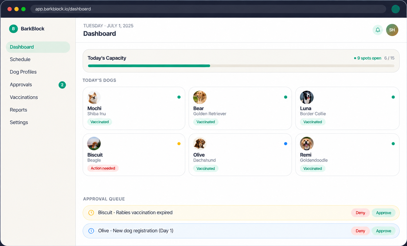Viewport: 407px width, 246px height.
Task: Click Bear's name on his card
Action: pos(198,108)
